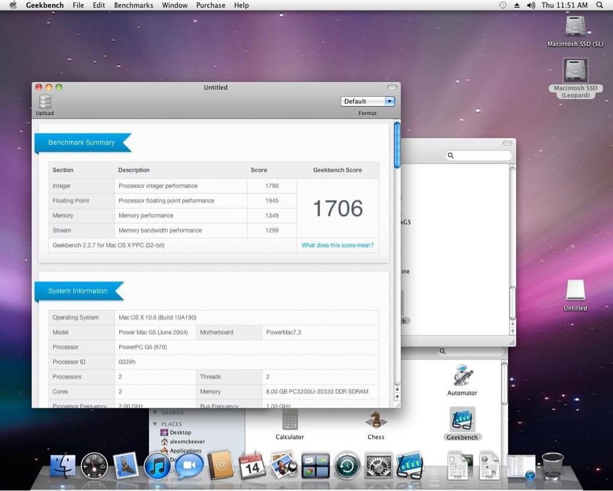Click the Stream score 1299
The height and width of the screenshot is (491, 613).
coord(272,231)
